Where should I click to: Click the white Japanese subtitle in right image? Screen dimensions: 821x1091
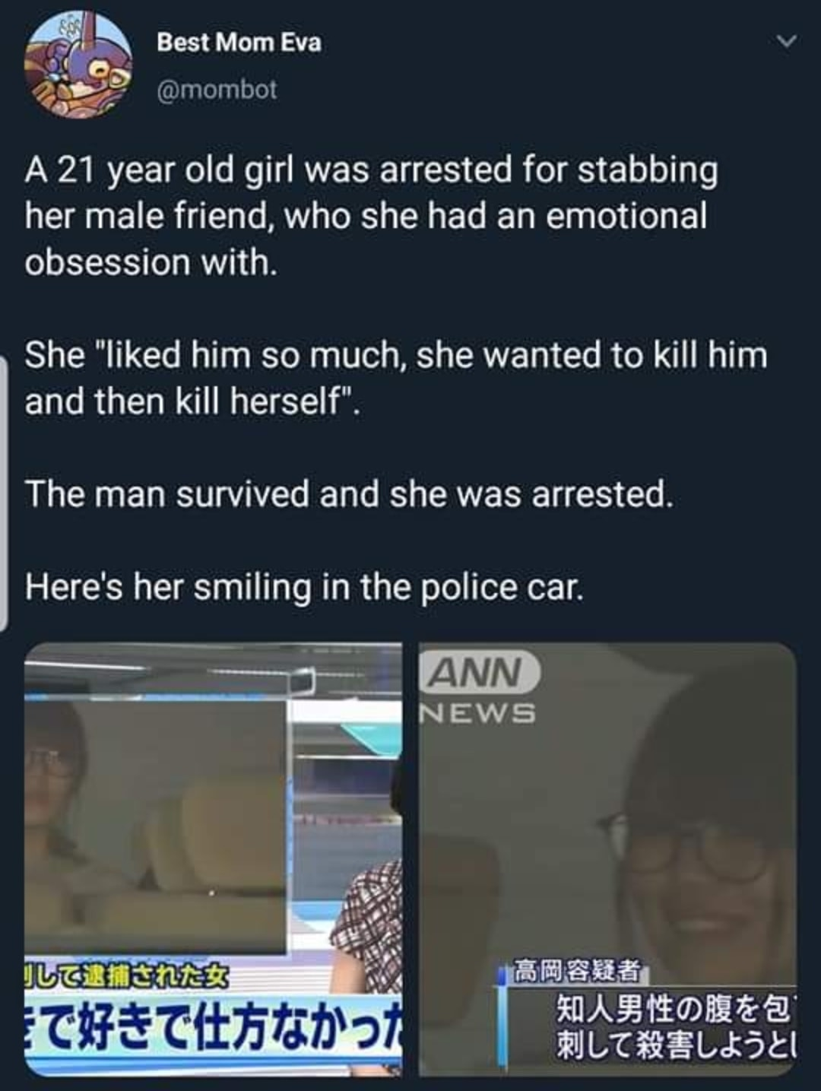point(673,1026)
